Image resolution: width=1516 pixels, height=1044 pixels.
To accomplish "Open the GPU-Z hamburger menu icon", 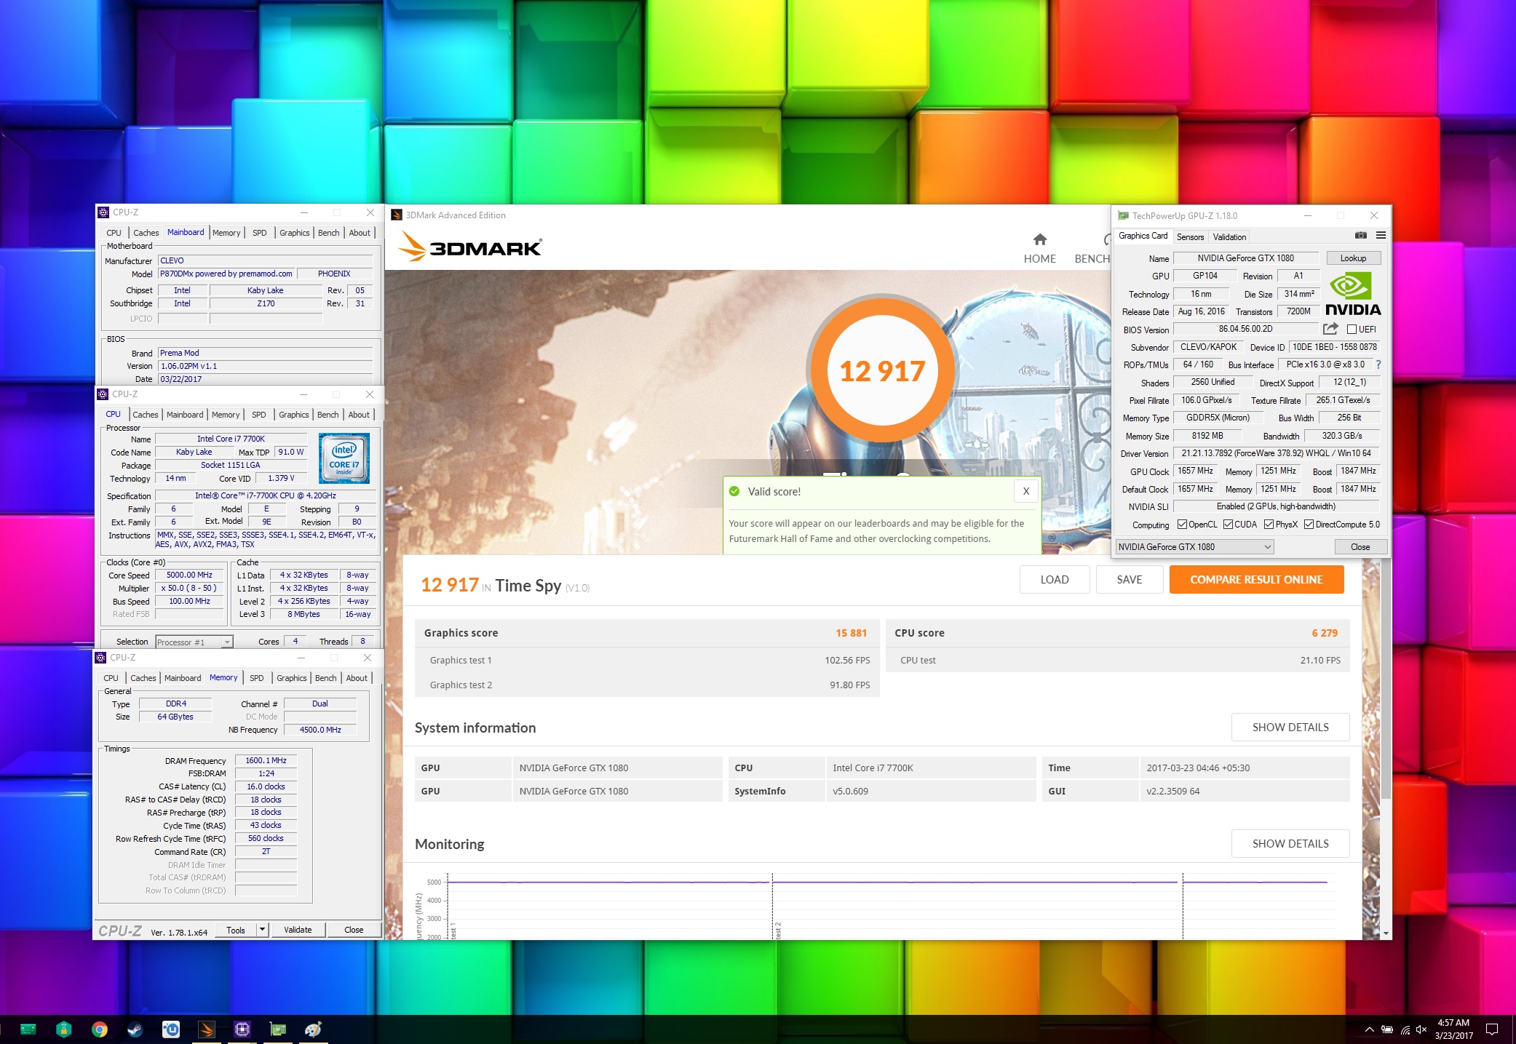I will 1381,236.
